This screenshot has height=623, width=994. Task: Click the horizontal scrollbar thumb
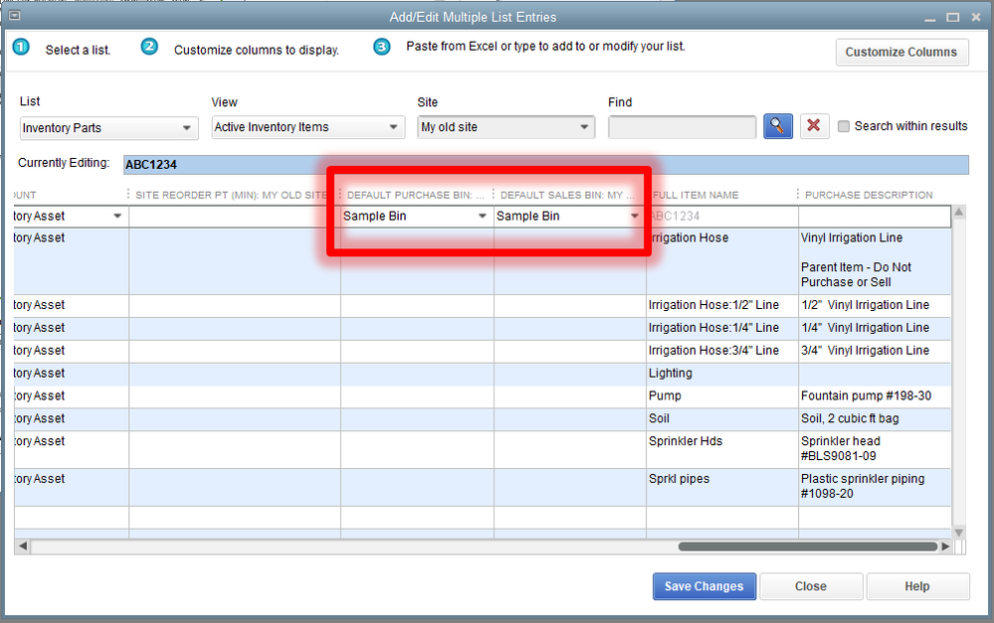[807, 546]
